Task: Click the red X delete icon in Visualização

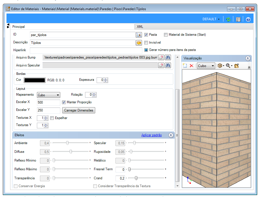Action: tap(192, 66)
